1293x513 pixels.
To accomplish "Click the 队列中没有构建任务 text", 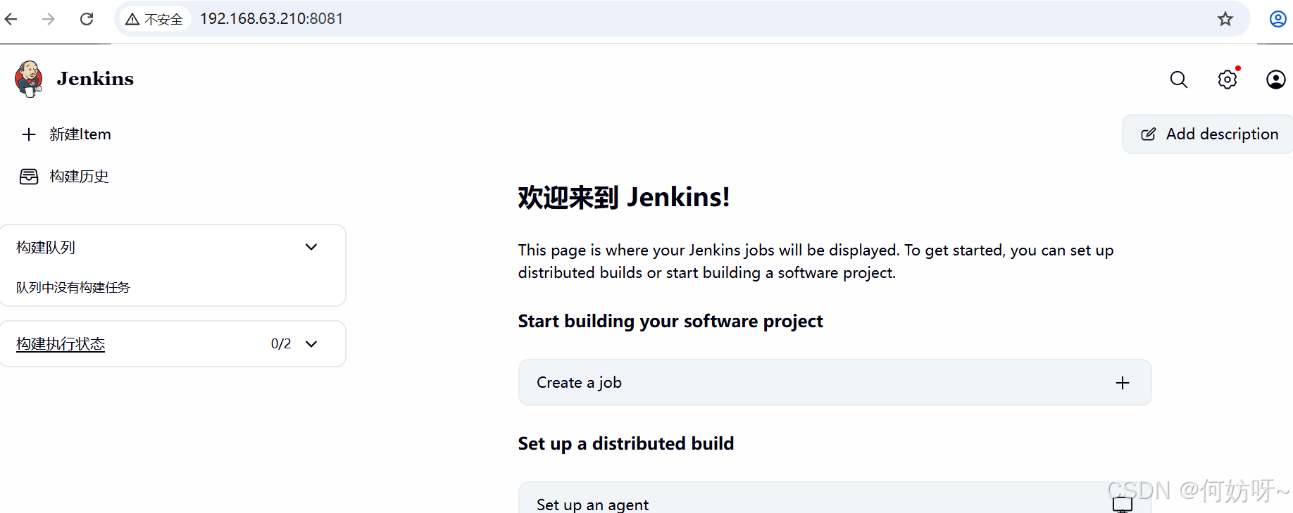I will (73, 287).
